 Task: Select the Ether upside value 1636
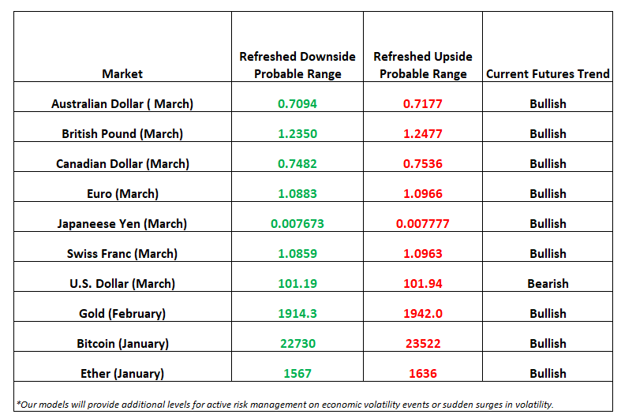coord(423,374)
